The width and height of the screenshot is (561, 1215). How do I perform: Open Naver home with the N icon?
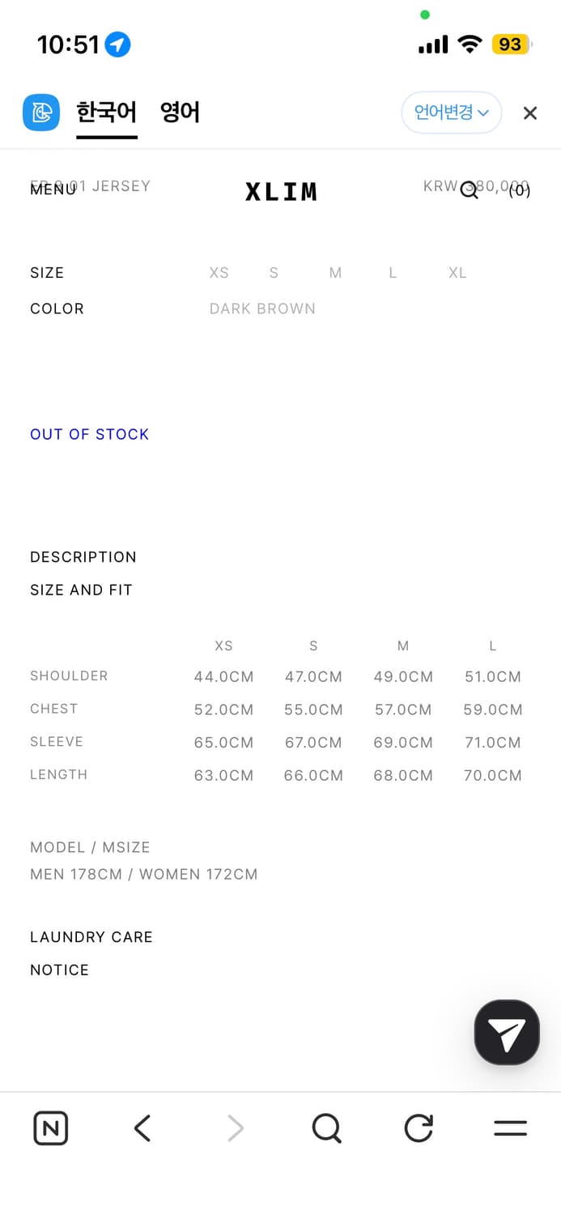pyautogui.click(x=51, y=1128)
